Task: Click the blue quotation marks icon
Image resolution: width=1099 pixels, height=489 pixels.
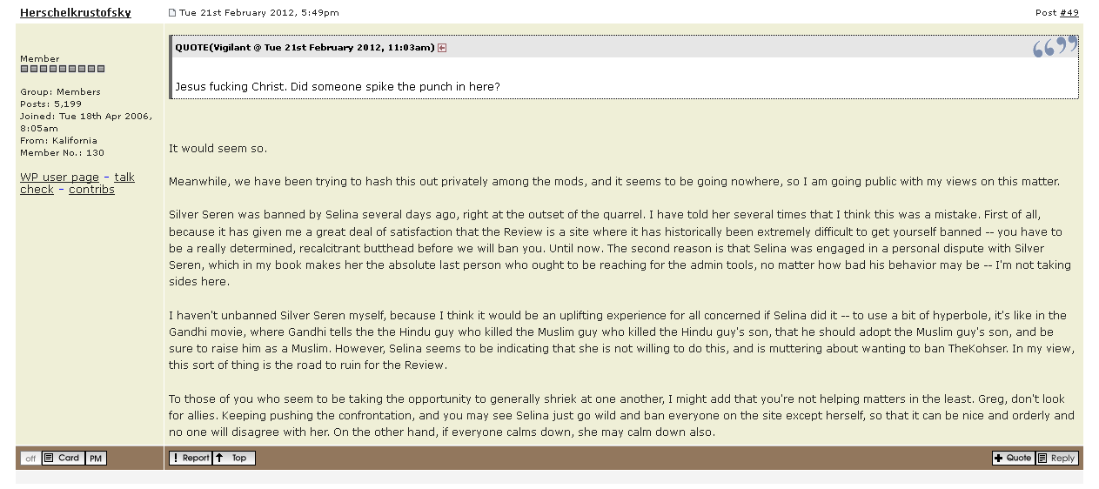Action: 1054,47
